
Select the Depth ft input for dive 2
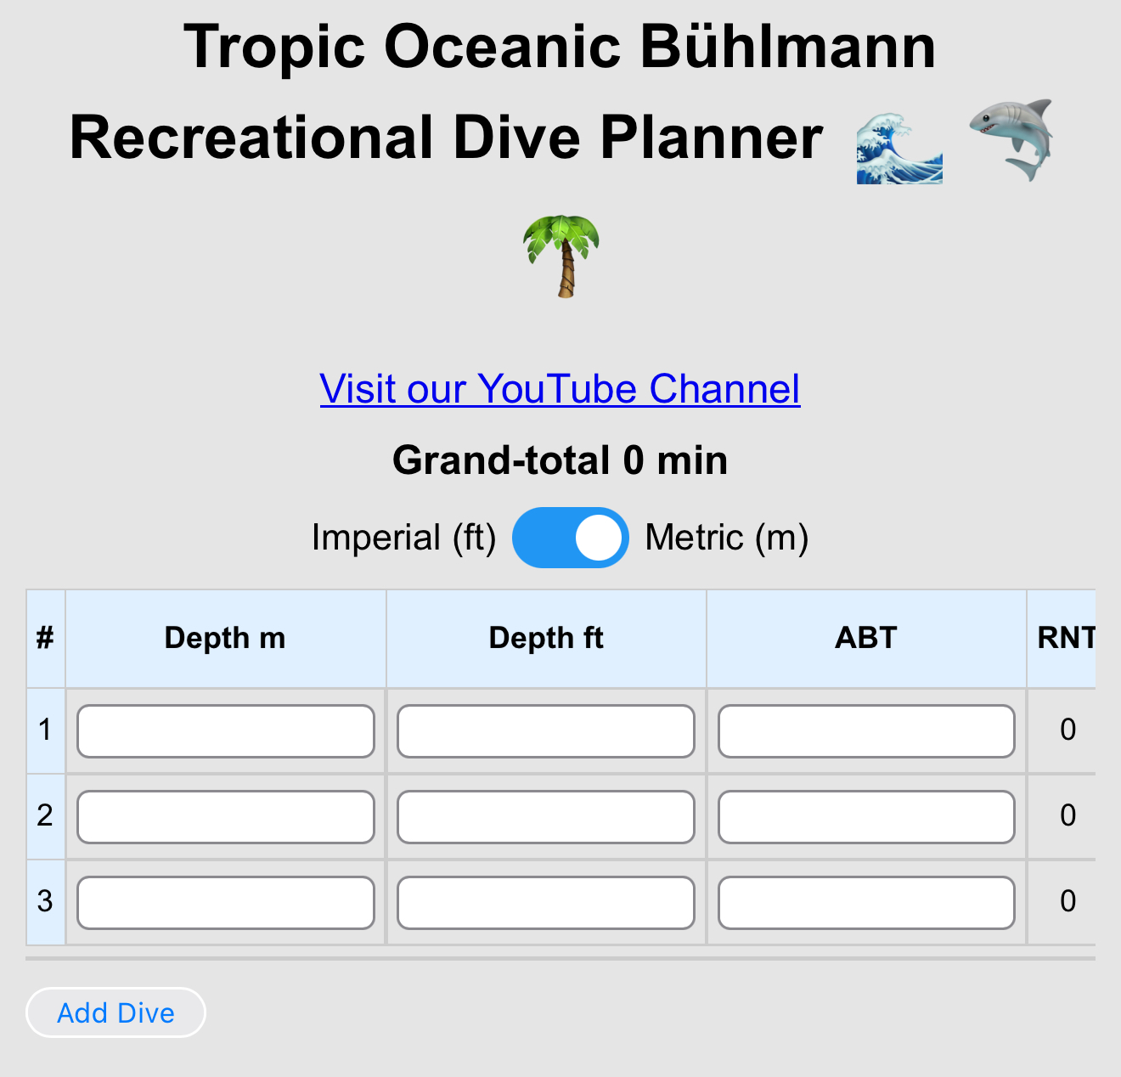(546, 816)
